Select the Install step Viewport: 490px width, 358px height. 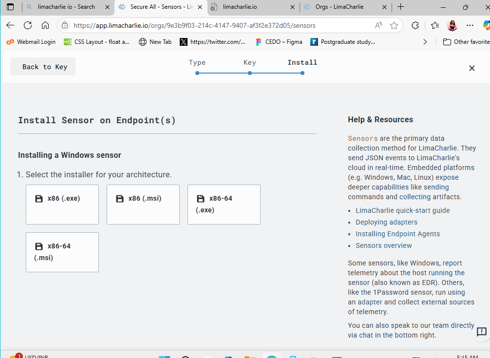(302, 66)
